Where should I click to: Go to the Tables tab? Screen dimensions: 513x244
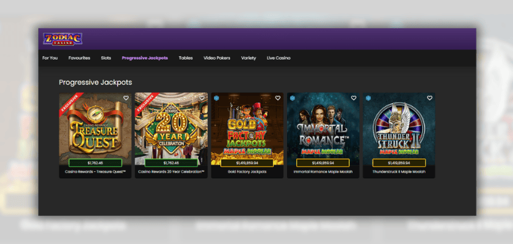point(186,58)
